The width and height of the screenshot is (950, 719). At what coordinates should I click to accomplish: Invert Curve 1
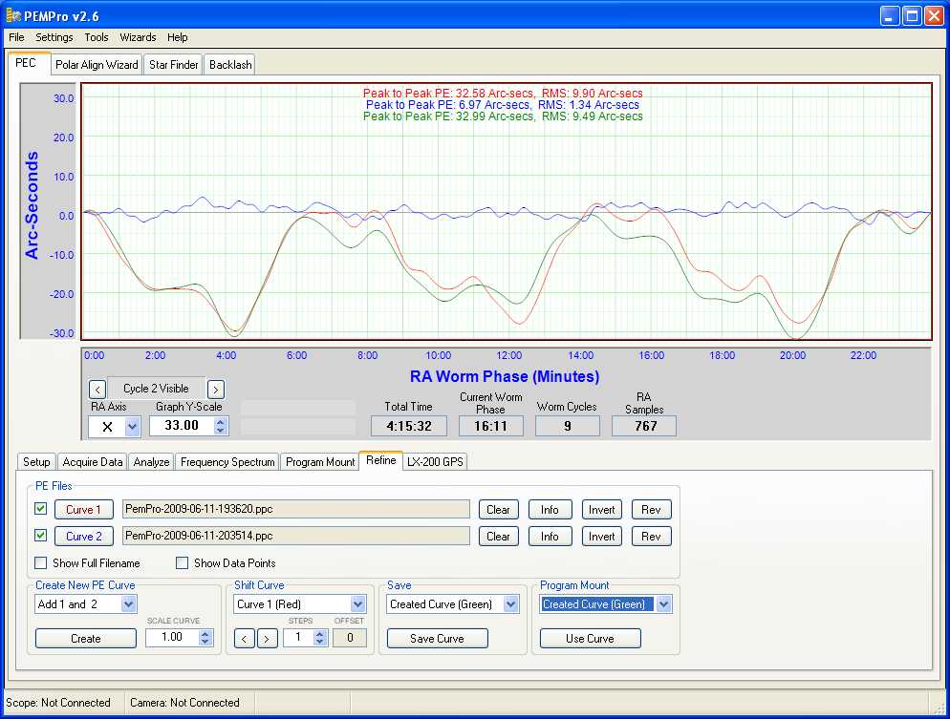(601, 510)
